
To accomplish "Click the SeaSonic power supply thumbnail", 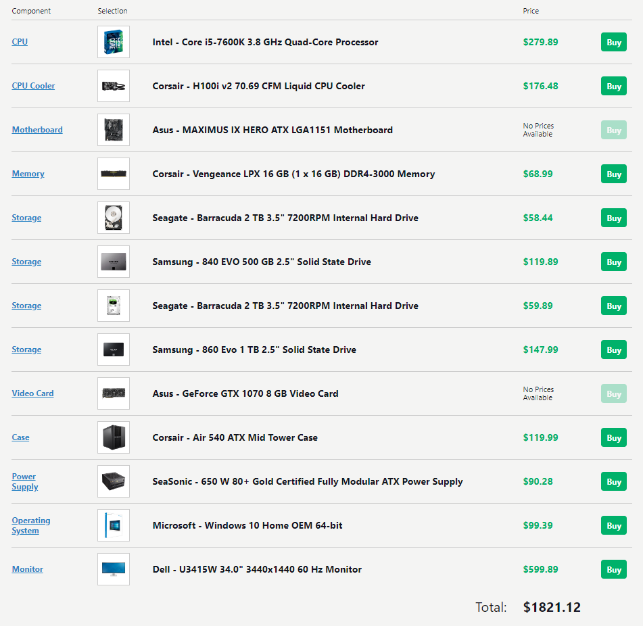I will (114, 481).
